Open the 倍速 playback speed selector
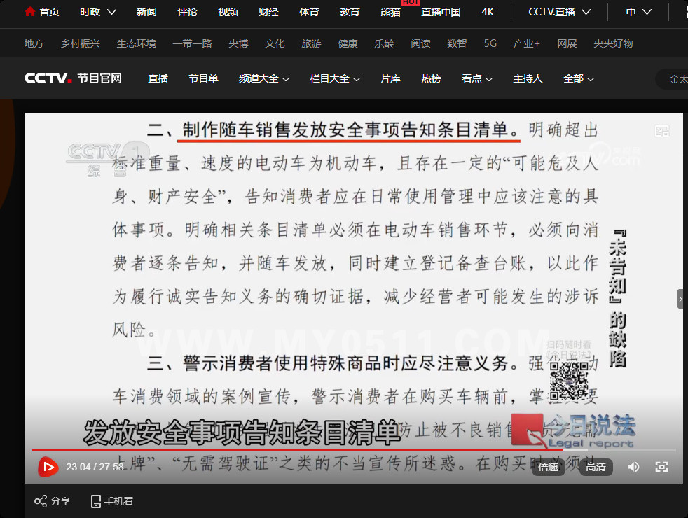Viewport: 688px width, 518px height. pyautogui.click(x=549, y=467)
